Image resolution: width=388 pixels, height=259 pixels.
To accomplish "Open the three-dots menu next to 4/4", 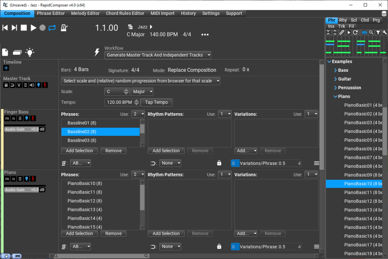I will tap(205, 35).
